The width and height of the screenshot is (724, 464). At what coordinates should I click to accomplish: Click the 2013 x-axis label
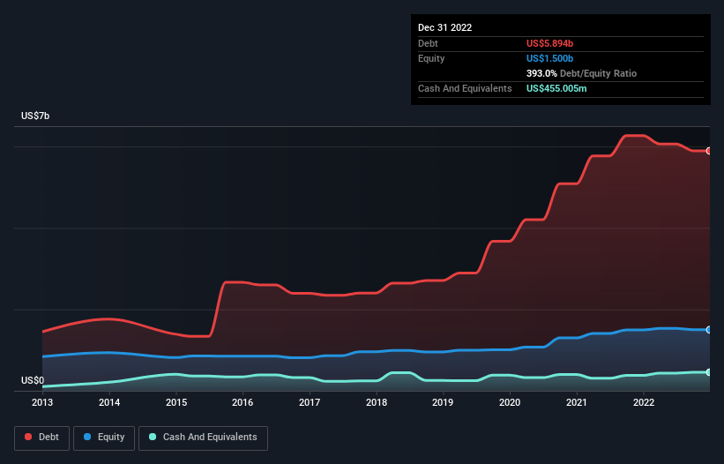[42, 402]
